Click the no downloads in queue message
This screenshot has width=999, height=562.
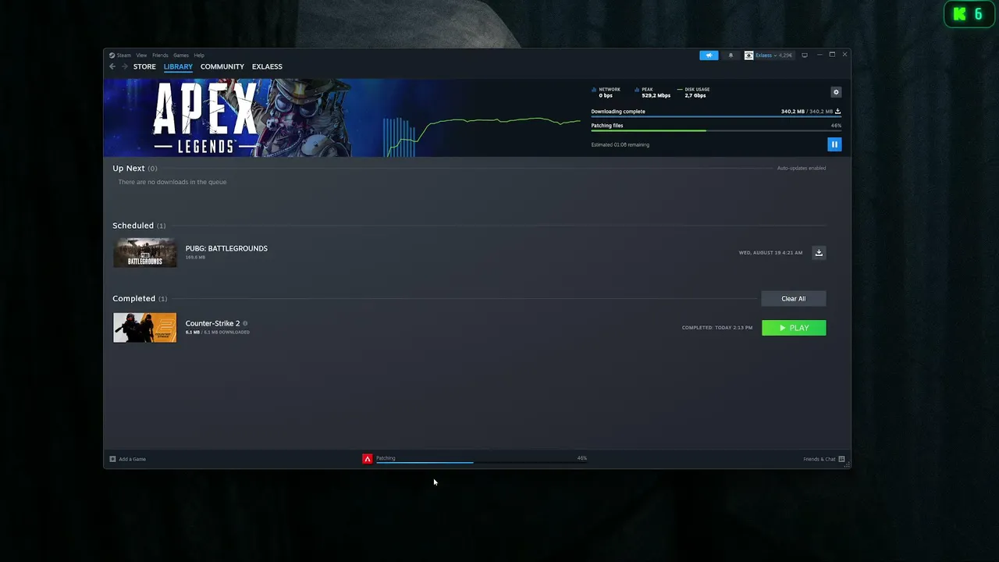172,182
